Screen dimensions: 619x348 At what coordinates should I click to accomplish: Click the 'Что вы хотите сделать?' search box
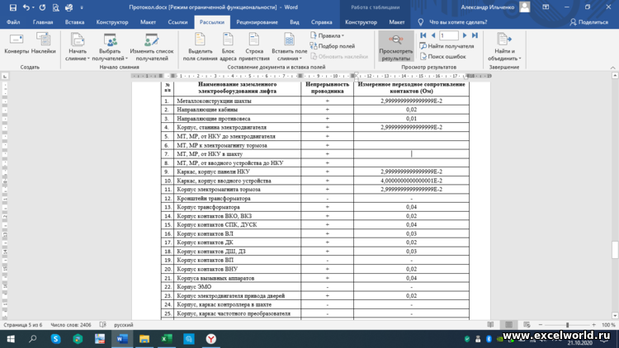[x=458, y=22]
